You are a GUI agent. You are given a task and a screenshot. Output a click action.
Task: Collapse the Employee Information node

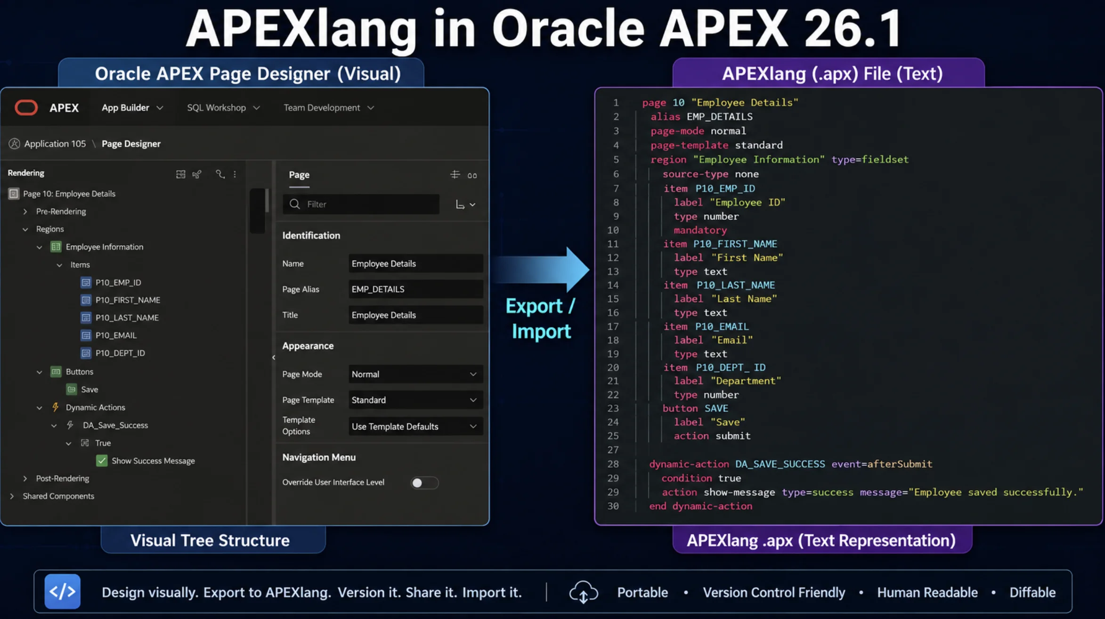click(40, 247)
